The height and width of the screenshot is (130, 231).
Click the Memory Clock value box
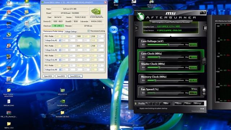point(193,80)
